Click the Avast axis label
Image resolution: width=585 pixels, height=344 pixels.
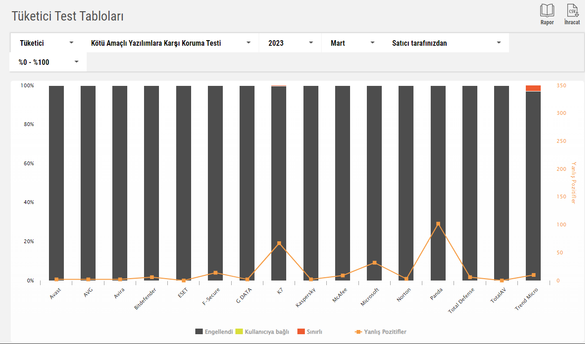(x=55, y=294)
